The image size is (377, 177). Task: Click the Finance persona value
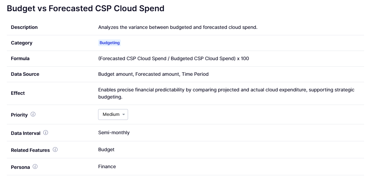(107, 166)
